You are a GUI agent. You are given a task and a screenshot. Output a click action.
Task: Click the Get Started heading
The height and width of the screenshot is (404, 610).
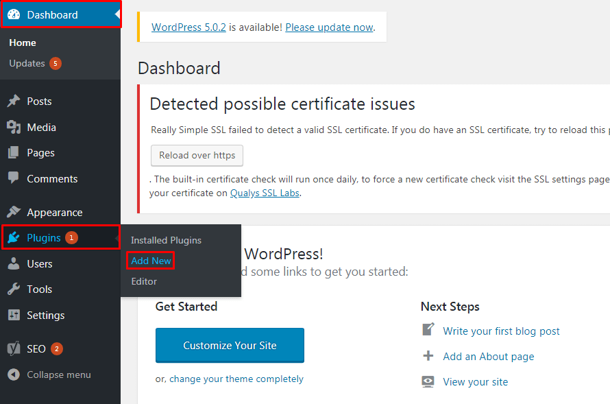186,307
